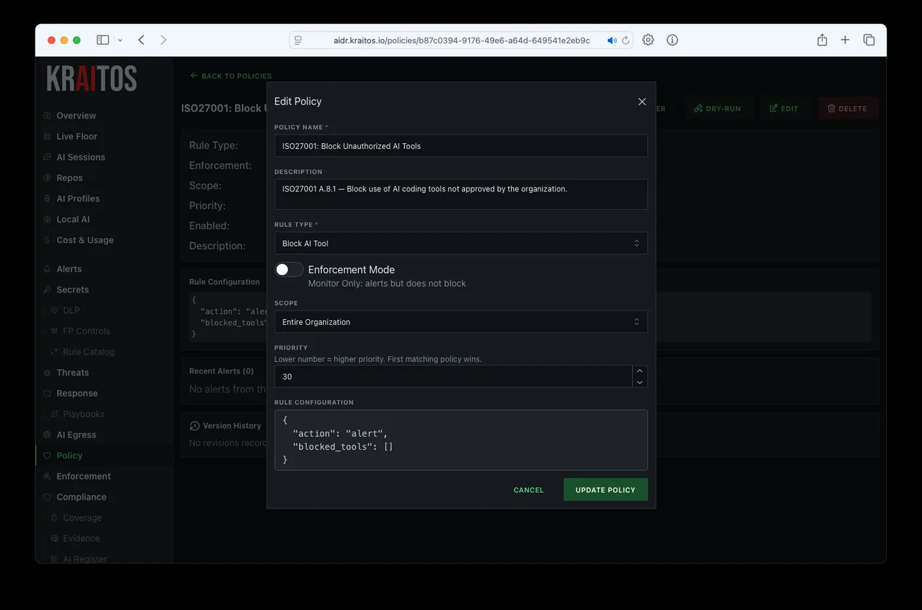Image resolution: width=922 pixels, height=610 pixels.
Task: Click the info circle toolbar icon
Action: [x=672, y=40]
